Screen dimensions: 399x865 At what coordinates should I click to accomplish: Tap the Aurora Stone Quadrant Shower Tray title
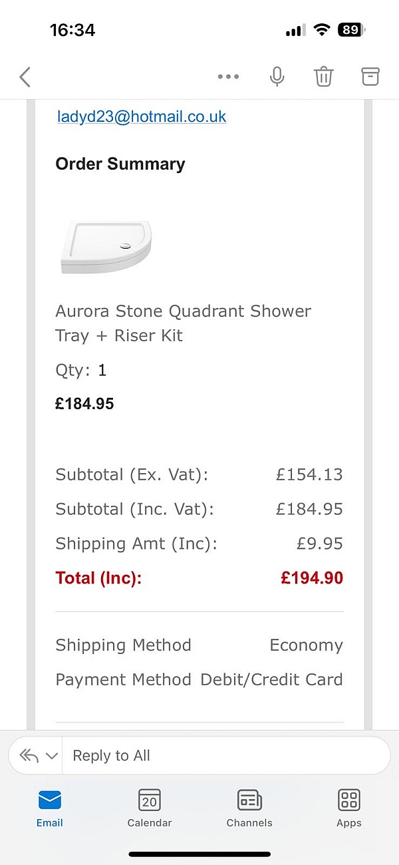[x=183, y=323]
